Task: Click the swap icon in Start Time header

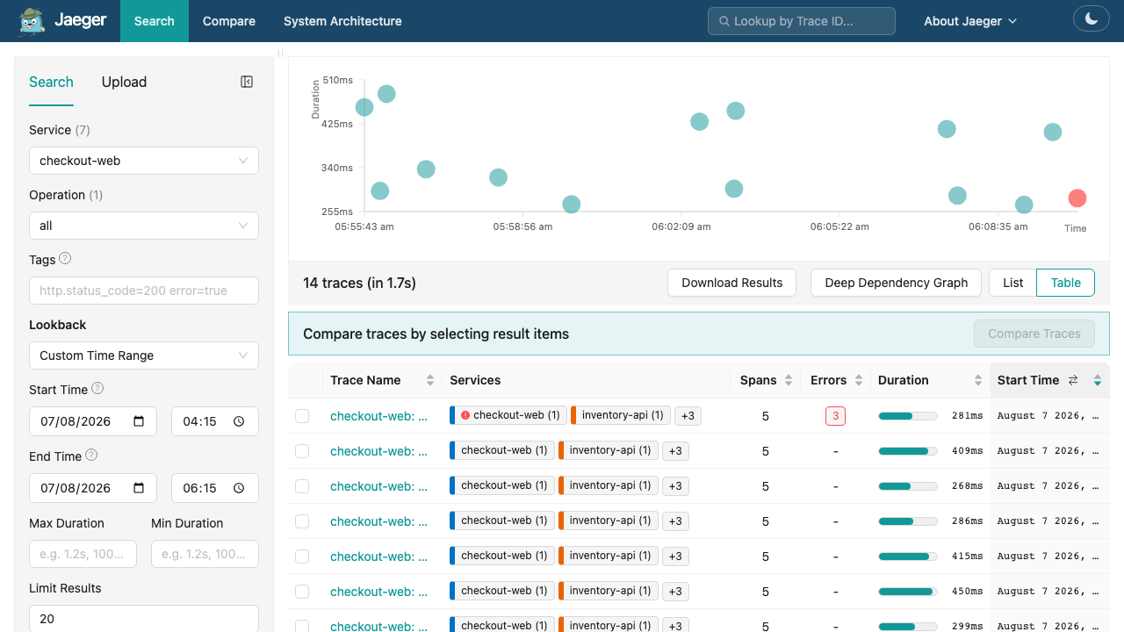Action: (1073, 380)
